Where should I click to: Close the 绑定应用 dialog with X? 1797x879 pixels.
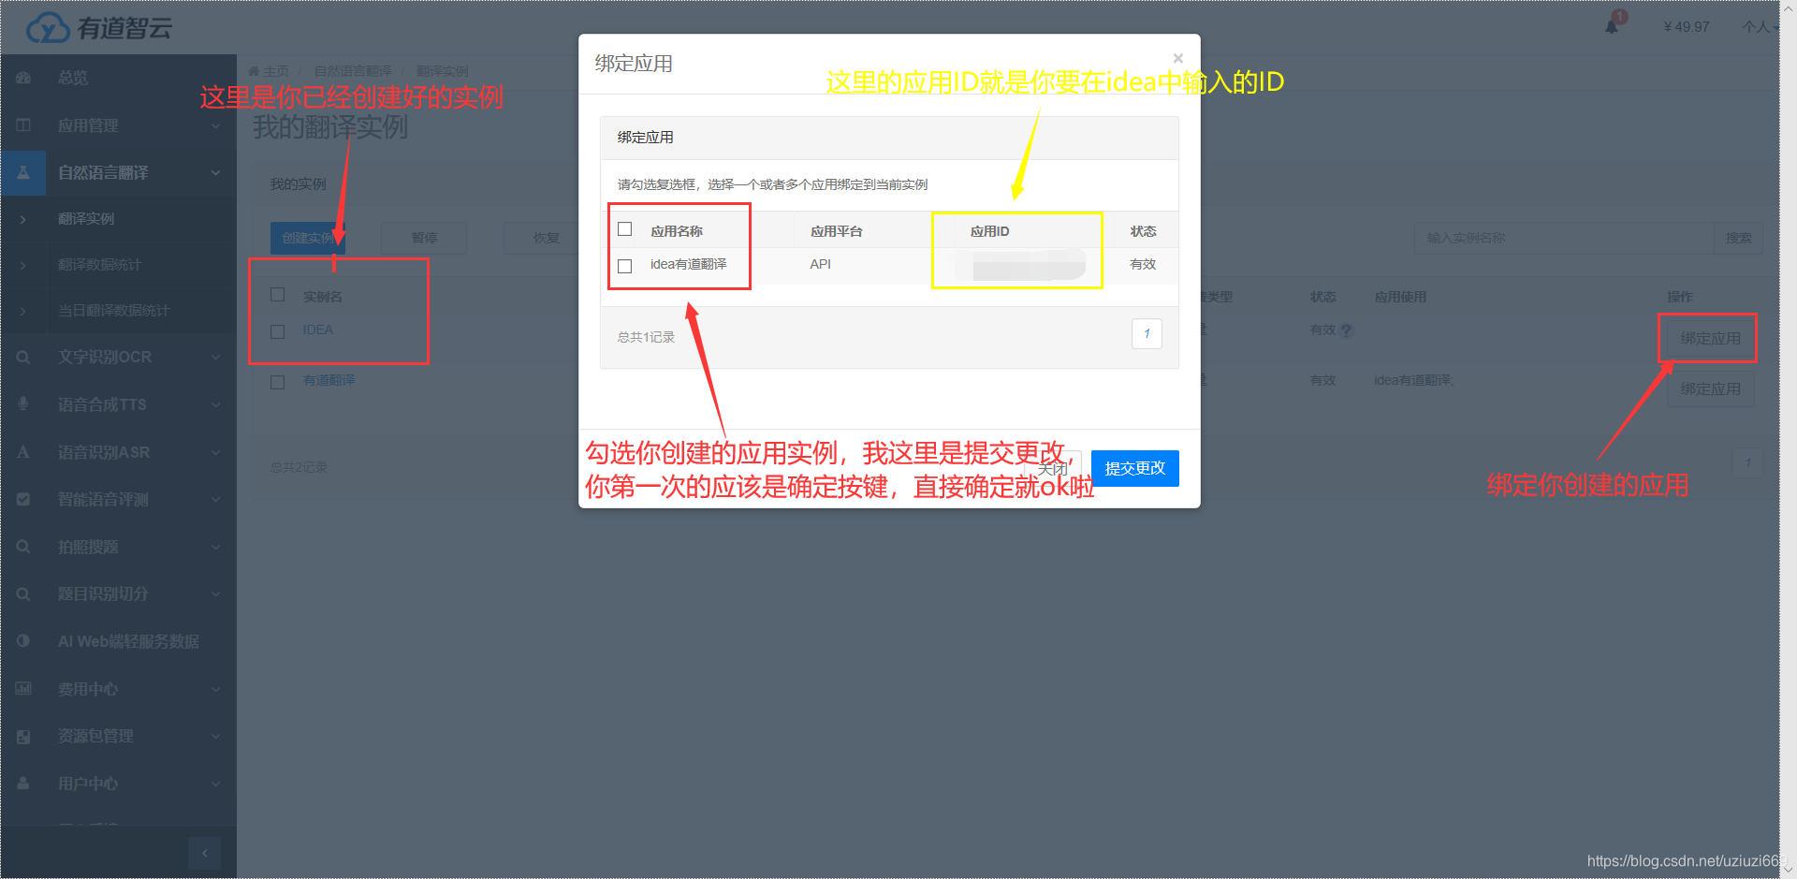(1177, 58)
